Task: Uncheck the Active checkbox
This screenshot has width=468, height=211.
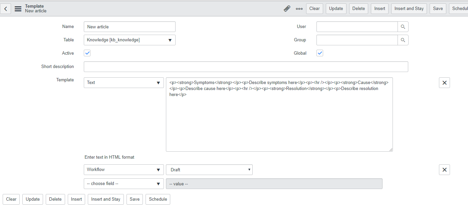Action: (87, 53)
